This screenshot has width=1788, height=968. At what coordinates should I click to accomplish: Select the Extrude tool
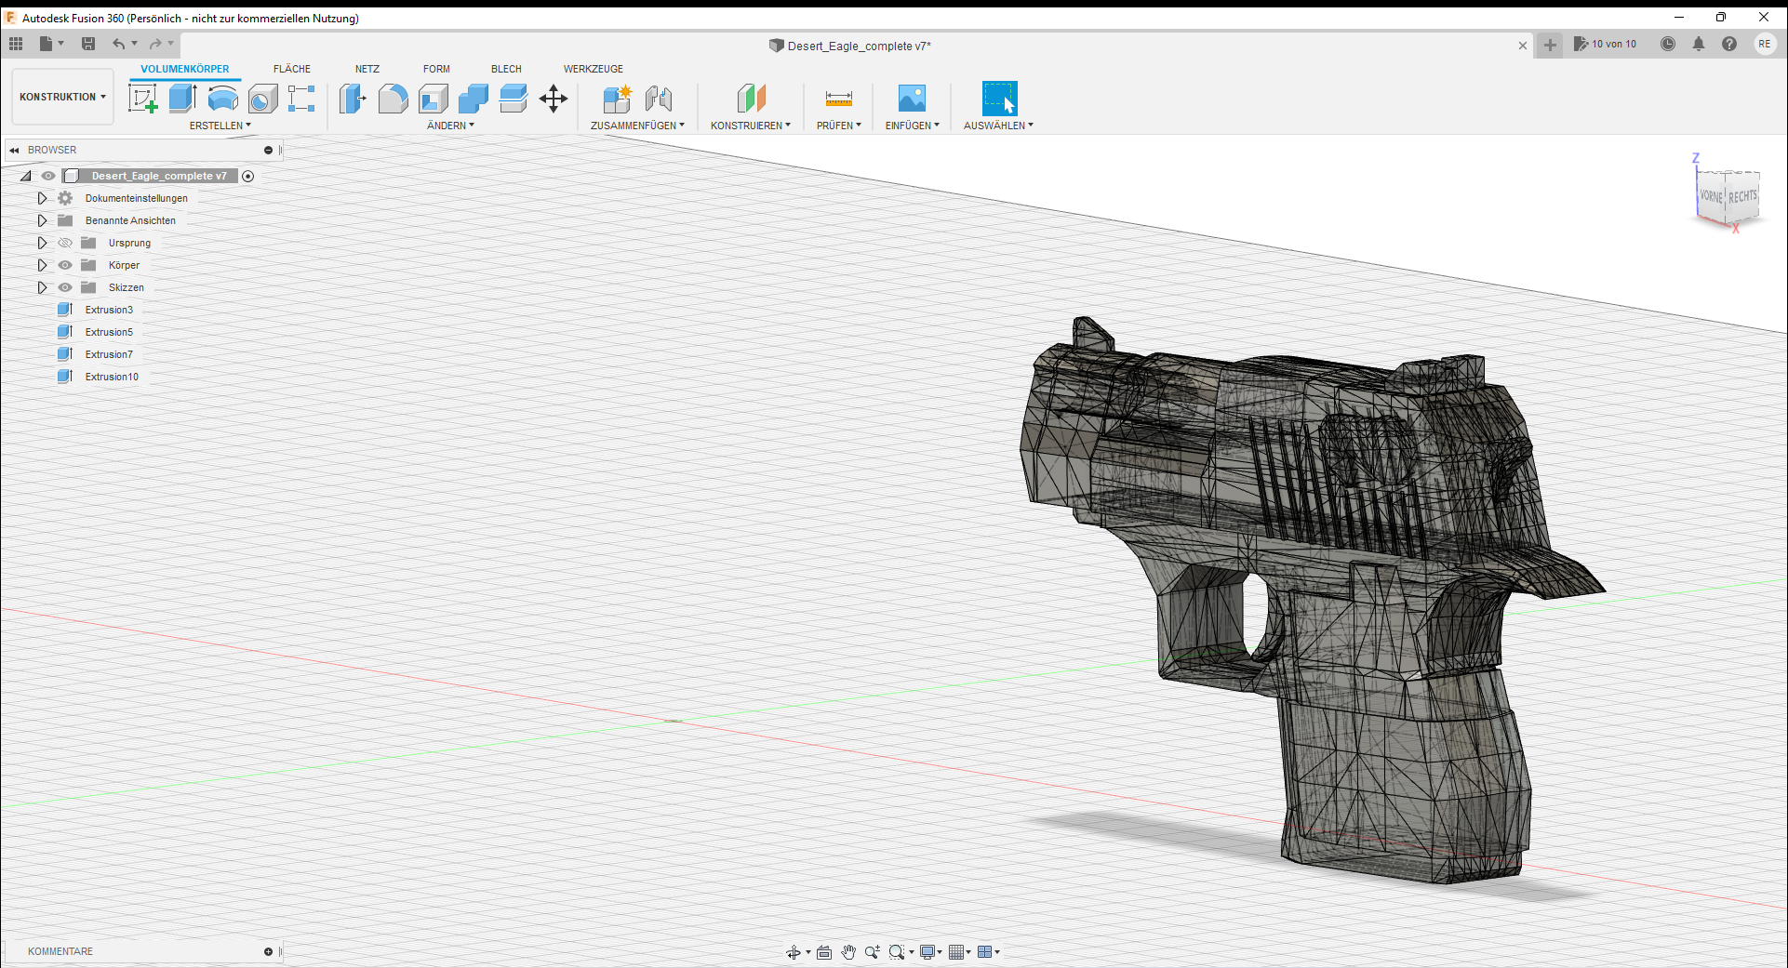pyautogui.click(x=181, y=98)
